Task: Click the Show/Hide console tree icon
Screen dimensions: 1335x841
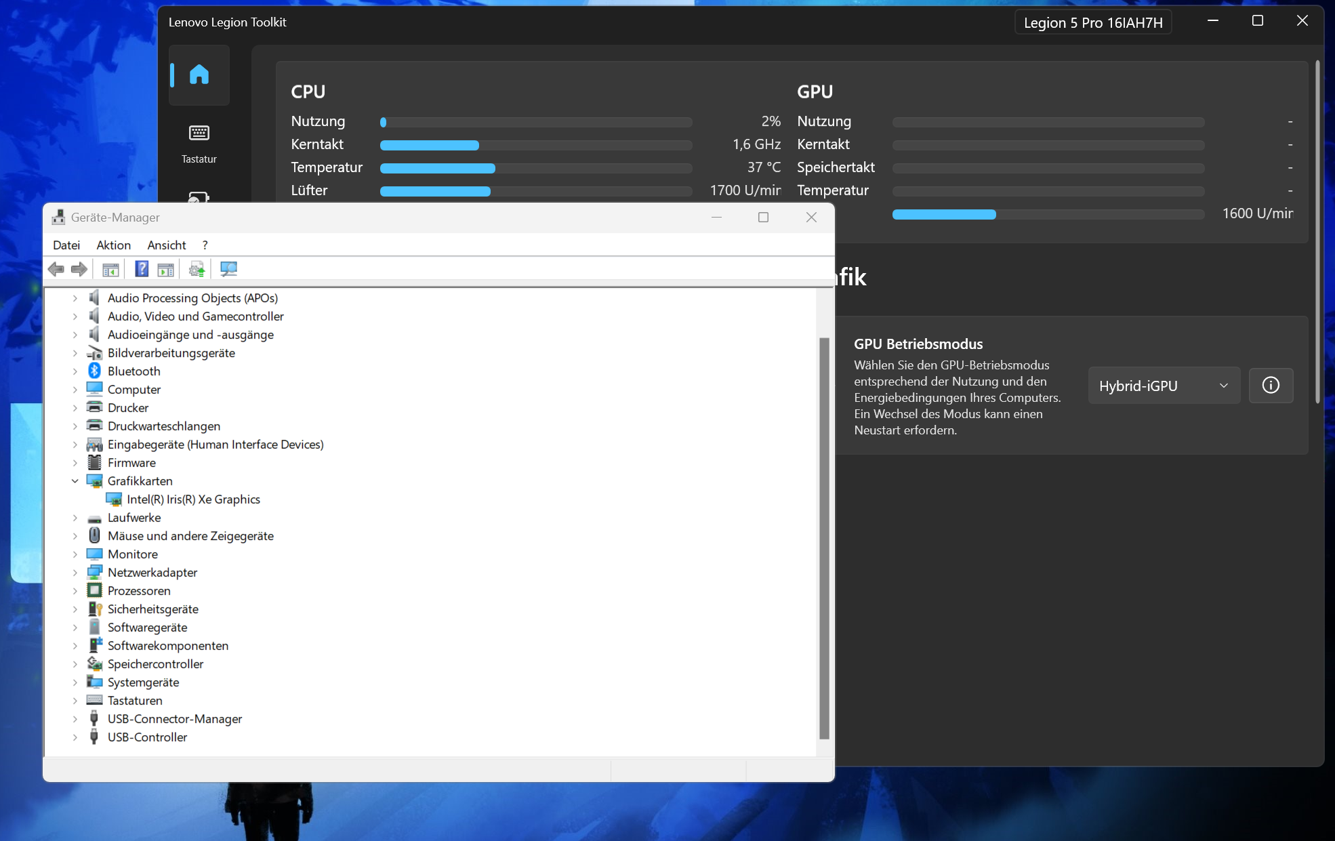Action: coord(110,269)
